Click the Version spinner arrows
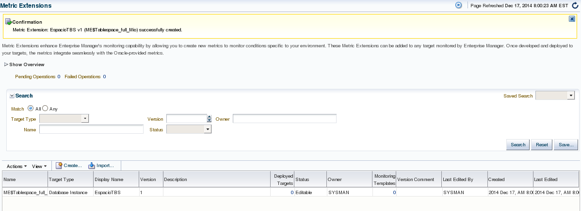The image size is (581, 211). [x=210, y=118]
